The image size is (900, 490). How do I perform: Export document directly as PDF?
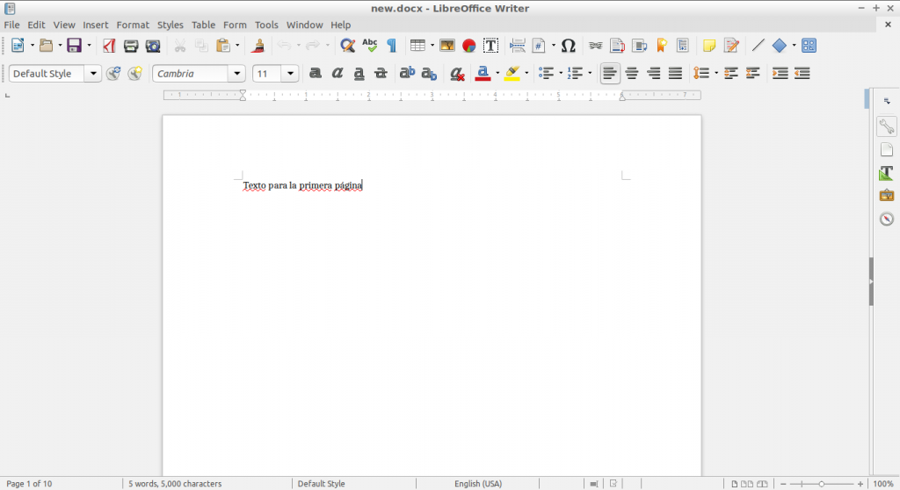click(109, 46)
